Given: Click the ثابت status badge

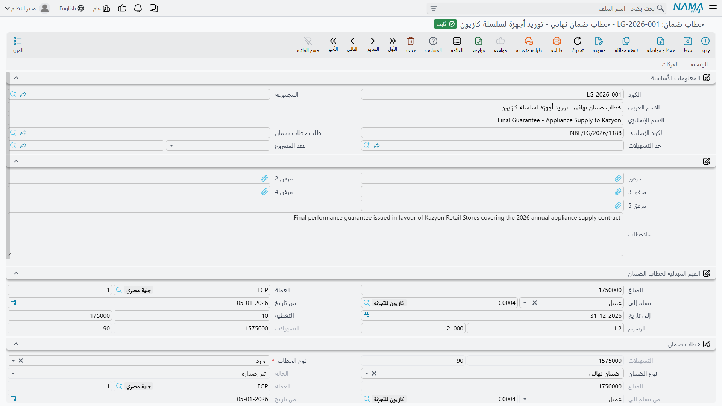Looking at the screenshot, I should 445,24.
